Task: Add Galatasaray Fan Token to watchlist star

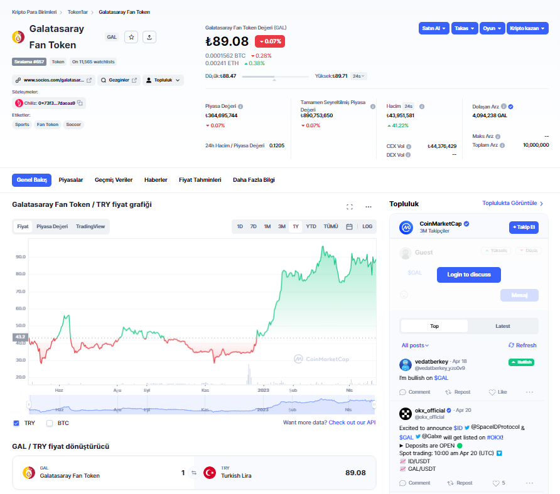Action: [x=131, y=37]
